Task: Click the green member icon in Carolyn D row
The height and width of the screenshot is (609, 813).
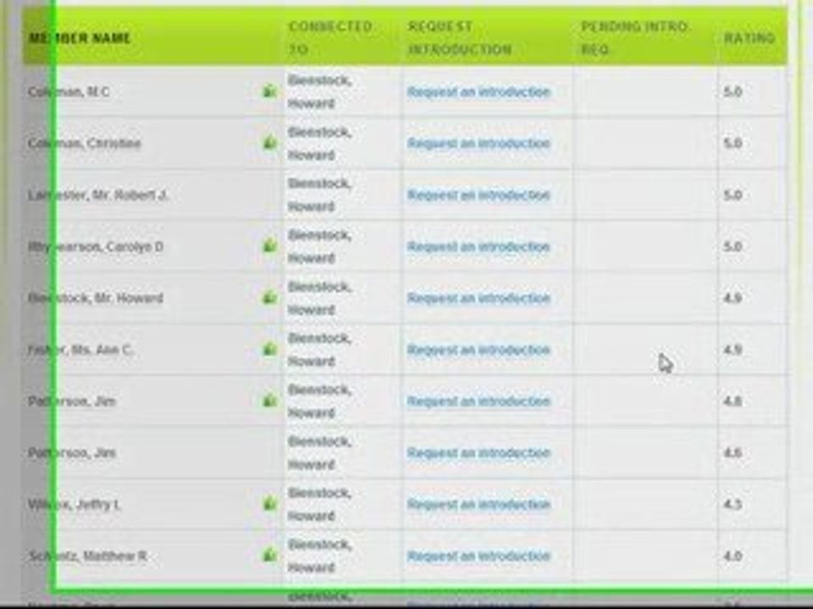Action: point(269,245)
